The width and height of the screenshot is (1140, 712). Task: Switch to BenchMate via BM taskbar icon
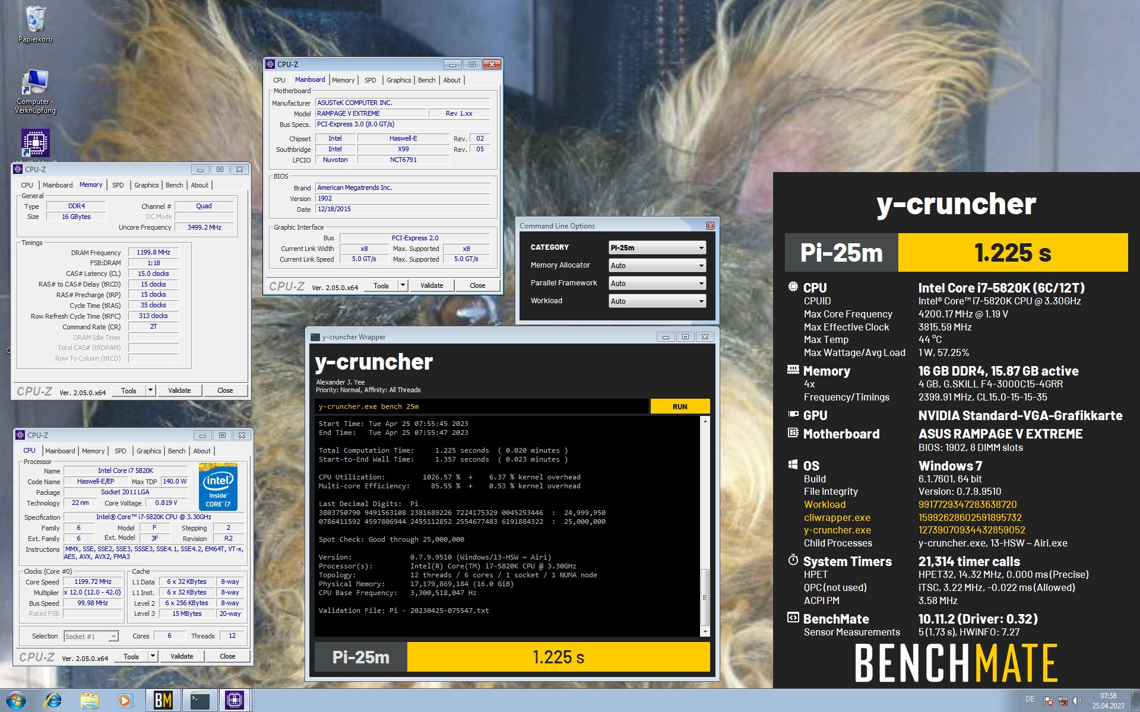point(163,701)
